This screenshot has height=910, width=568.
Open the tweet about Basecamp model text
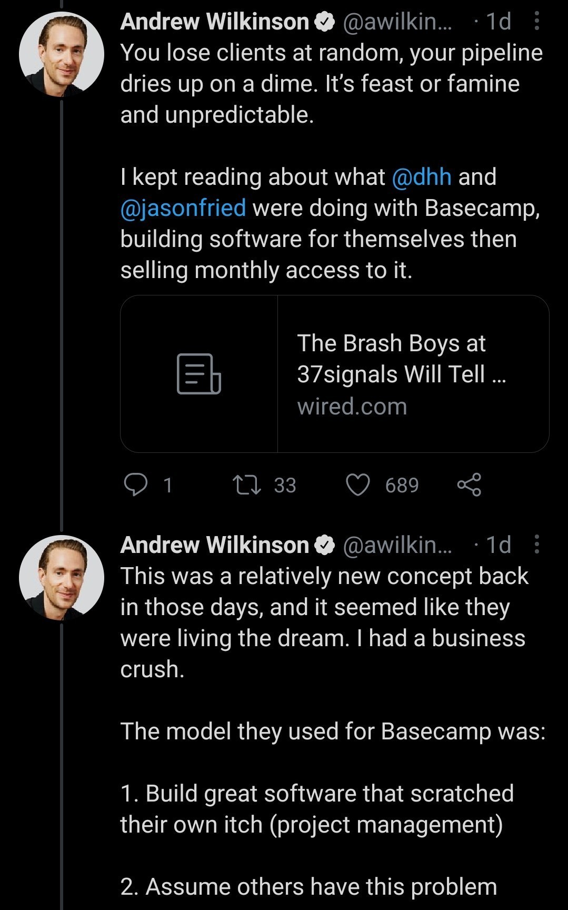point(332,731)
